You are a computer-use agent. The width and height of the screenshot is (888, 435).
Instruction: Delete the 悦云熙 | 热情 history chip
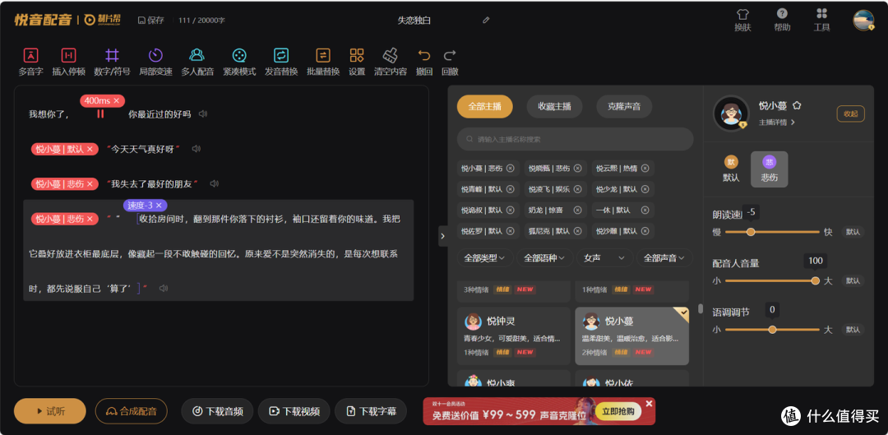click(x=645, y=169)
